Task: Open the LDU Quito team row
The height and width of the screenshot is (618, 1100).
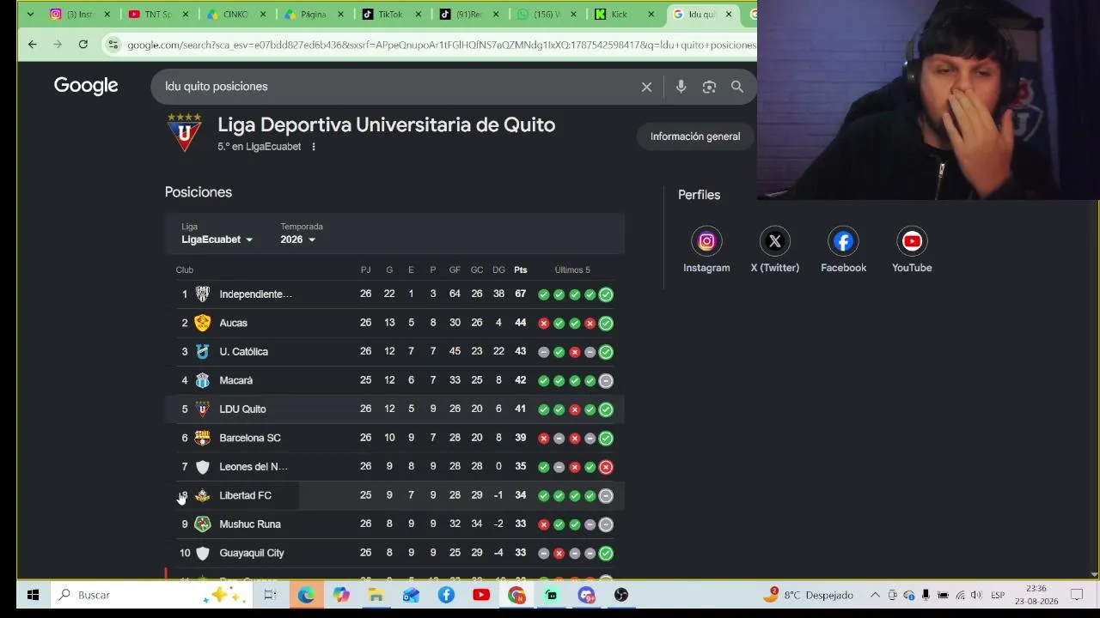Action: tap(394, 409)
